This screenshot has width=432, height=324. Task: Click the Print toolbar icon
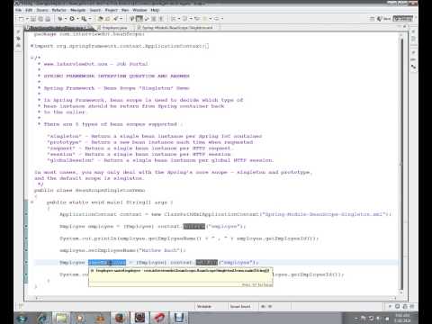click(x=48, y=19)
